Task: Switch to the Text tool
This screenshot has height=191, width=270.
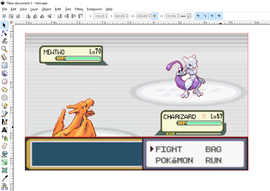Action: tap(4, 130)
